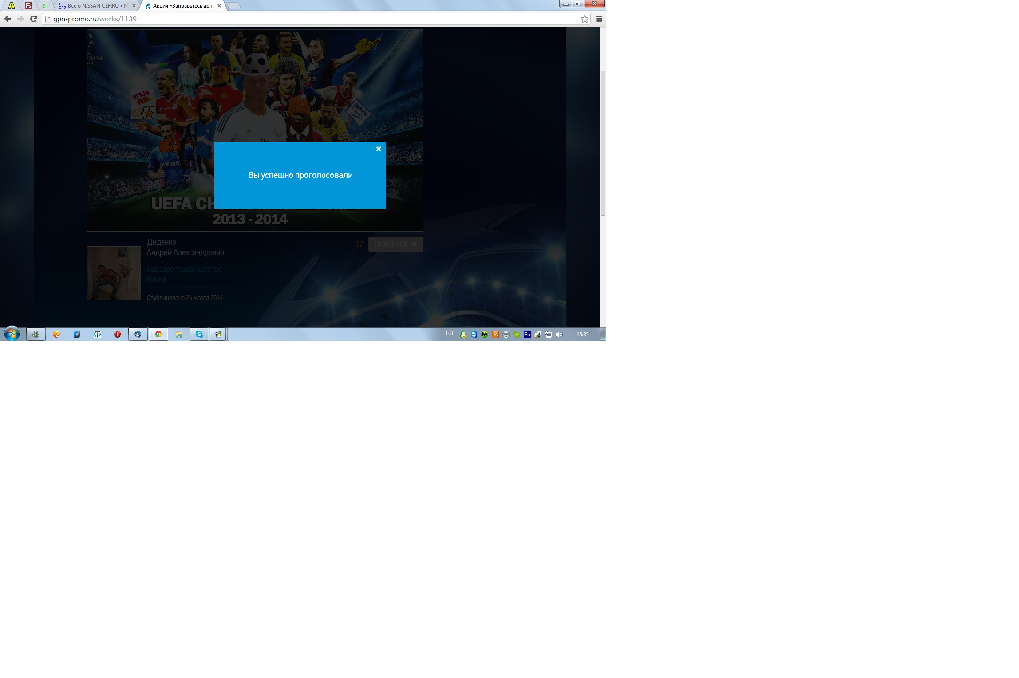Open the author's profile photo thumbnail
The height and width of the screenshot is (678, 1019).
click(x=114, y=273)
